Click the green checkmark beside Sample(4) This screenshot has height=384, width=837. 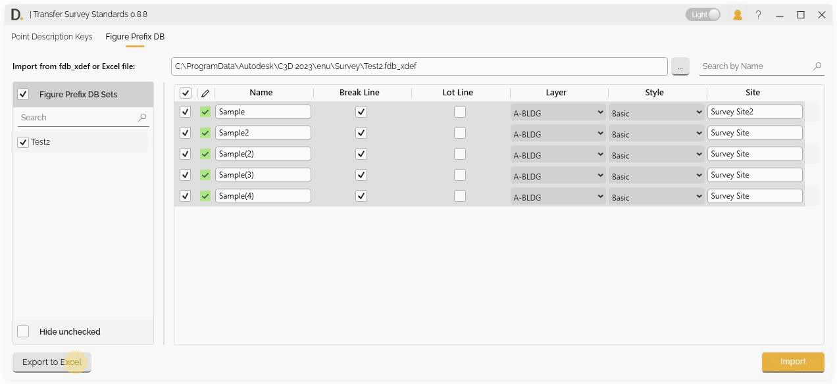(x=205, y=195)
